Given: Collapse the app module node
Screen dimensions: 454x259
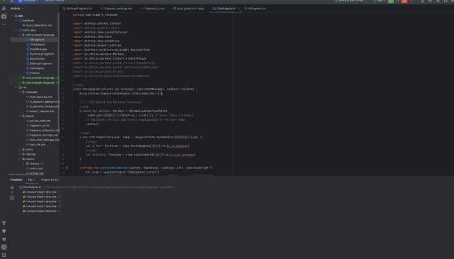Looking at the screenshot, I should tap(12, 16).
